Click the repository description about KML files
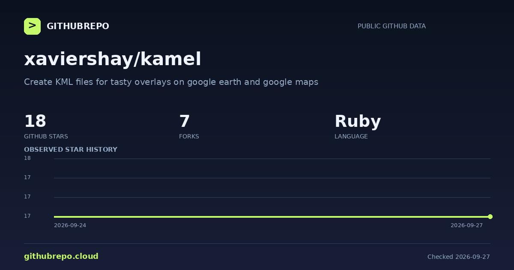The image size is (514, 270). coord(171,82)
